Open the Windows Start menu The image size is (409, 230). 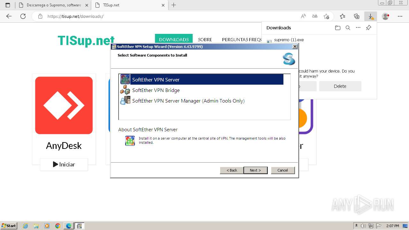point(9,226)
